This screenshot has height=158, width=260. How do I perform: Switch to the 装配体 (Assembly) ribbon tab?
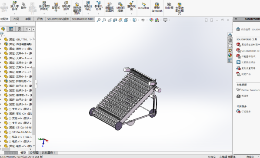pyautogui.click(x=4, y=19)
